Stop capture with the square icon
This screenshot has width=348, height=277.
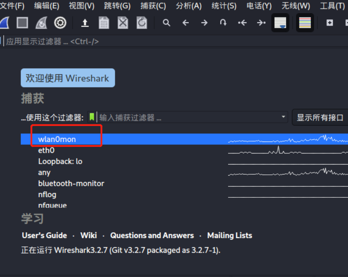(x=22, y=23)
